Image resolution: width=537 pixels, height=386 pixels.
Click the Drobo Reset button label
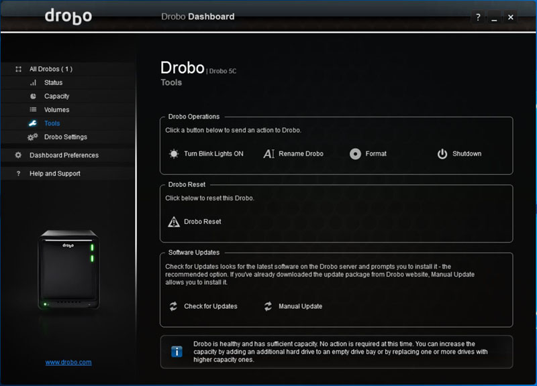(x=203, y=222)
